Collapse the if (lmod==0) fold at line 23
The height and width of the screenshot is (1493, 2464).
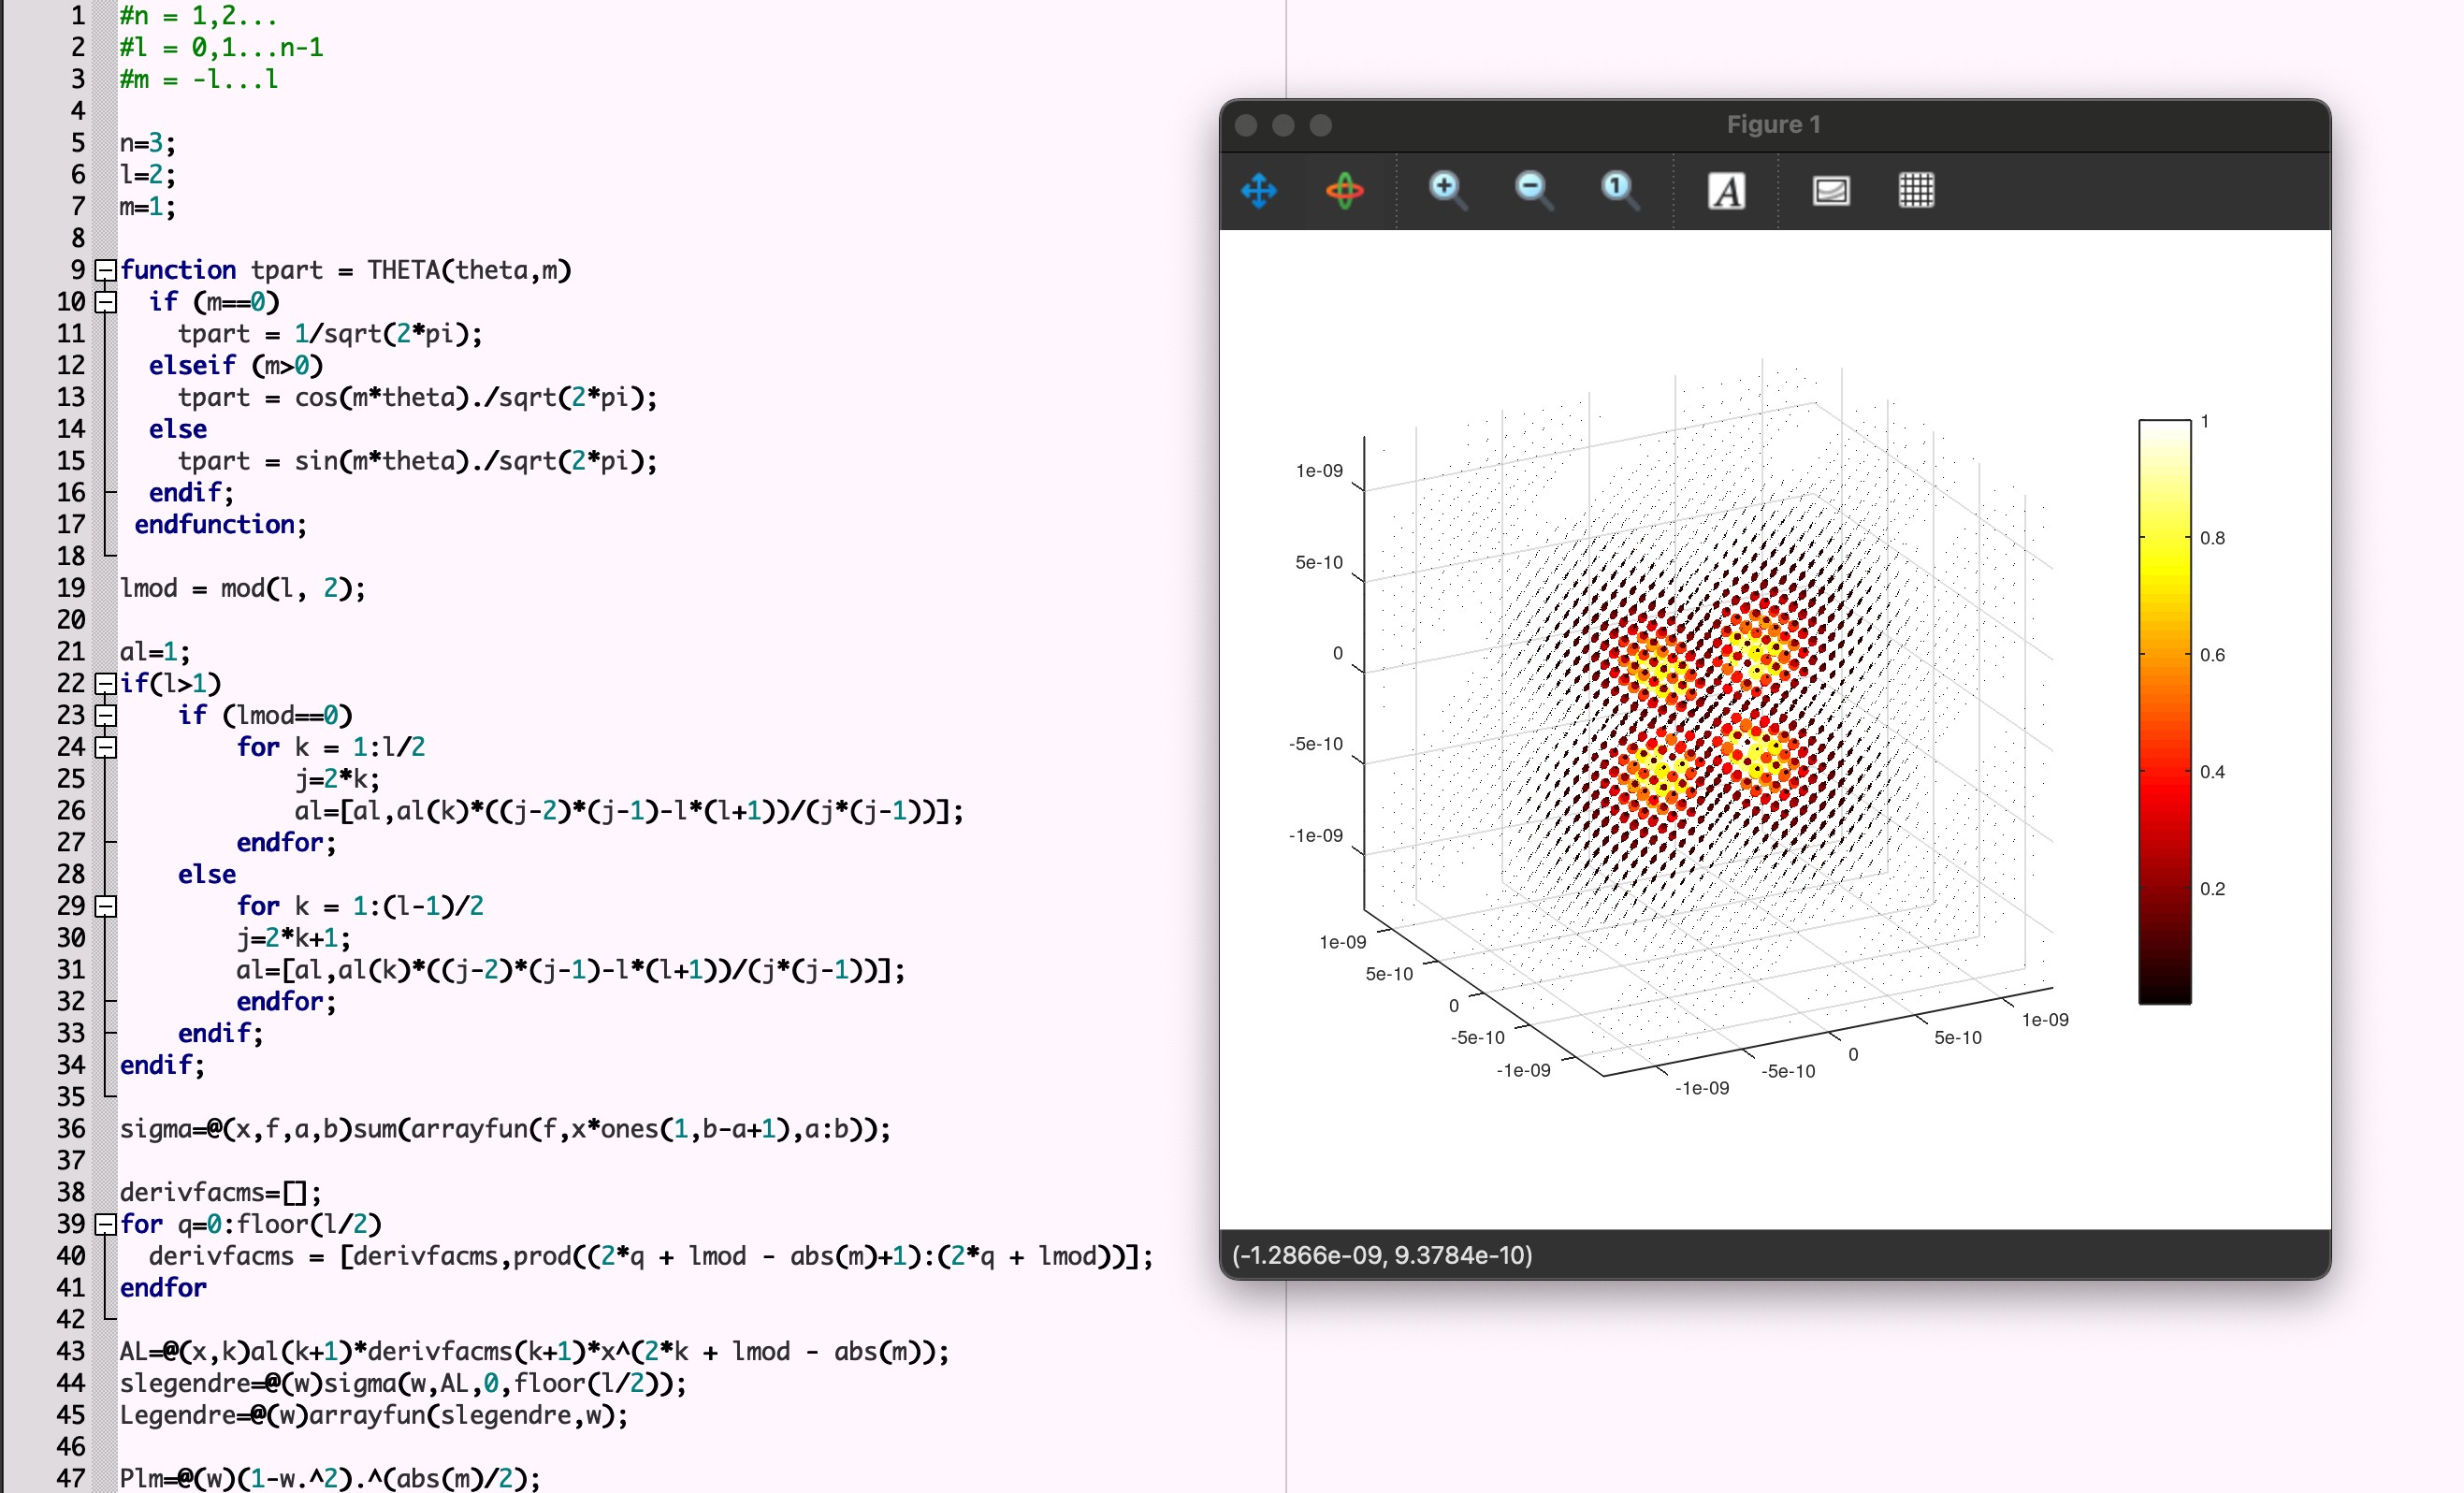[105, 716]
